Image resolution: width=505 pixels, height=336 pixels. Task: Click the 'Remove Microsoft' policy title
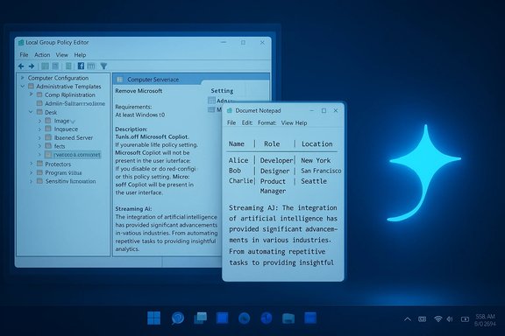(139, 91)
